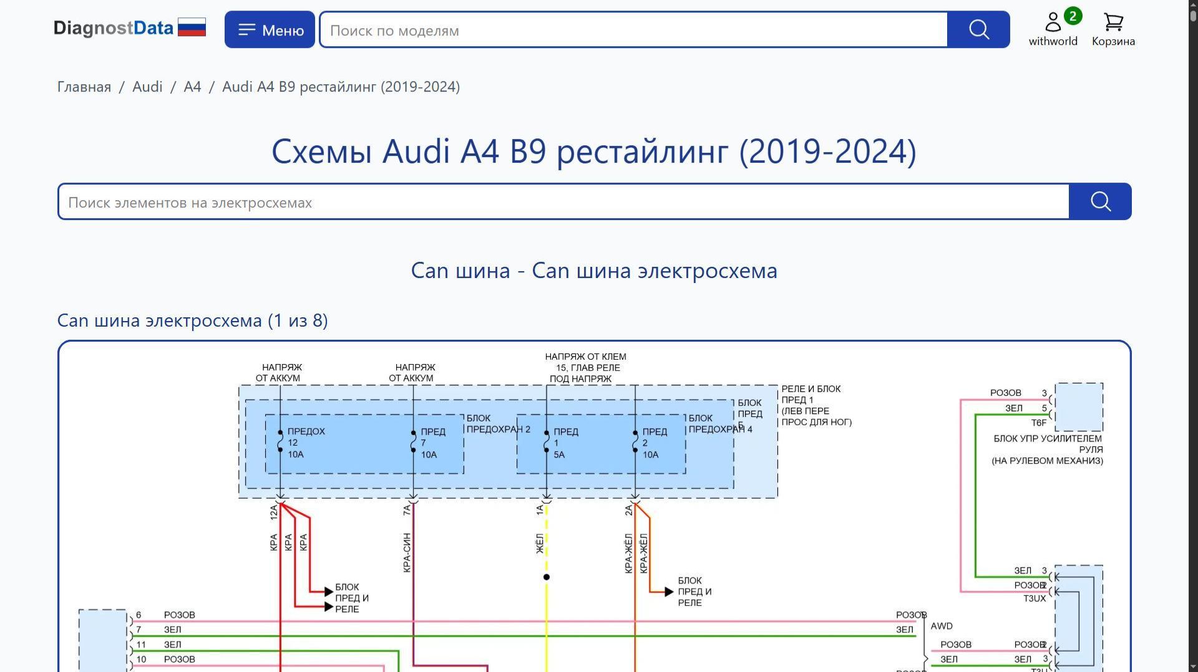
Task: Click the КРА-СИН wire label
Action: 407,552
